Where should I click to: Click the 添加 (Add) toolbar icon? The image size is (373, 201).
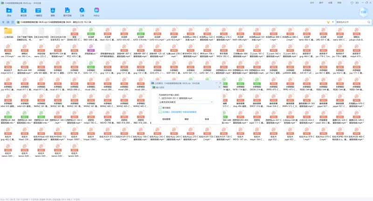point(9,10)
